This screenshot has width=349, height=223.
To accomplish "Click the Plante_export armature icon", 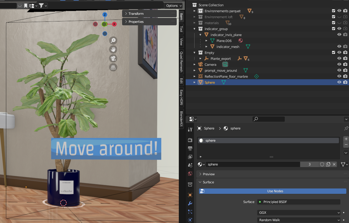I will (206, 58).
